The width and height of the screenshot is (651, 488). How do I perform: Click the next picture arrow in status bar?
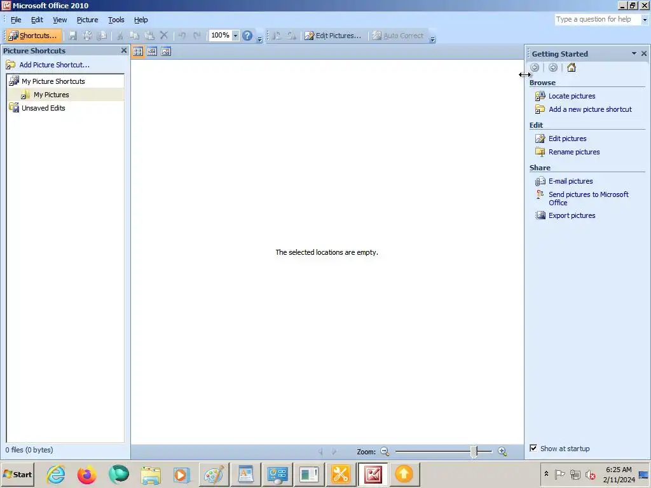click(334, 452)
